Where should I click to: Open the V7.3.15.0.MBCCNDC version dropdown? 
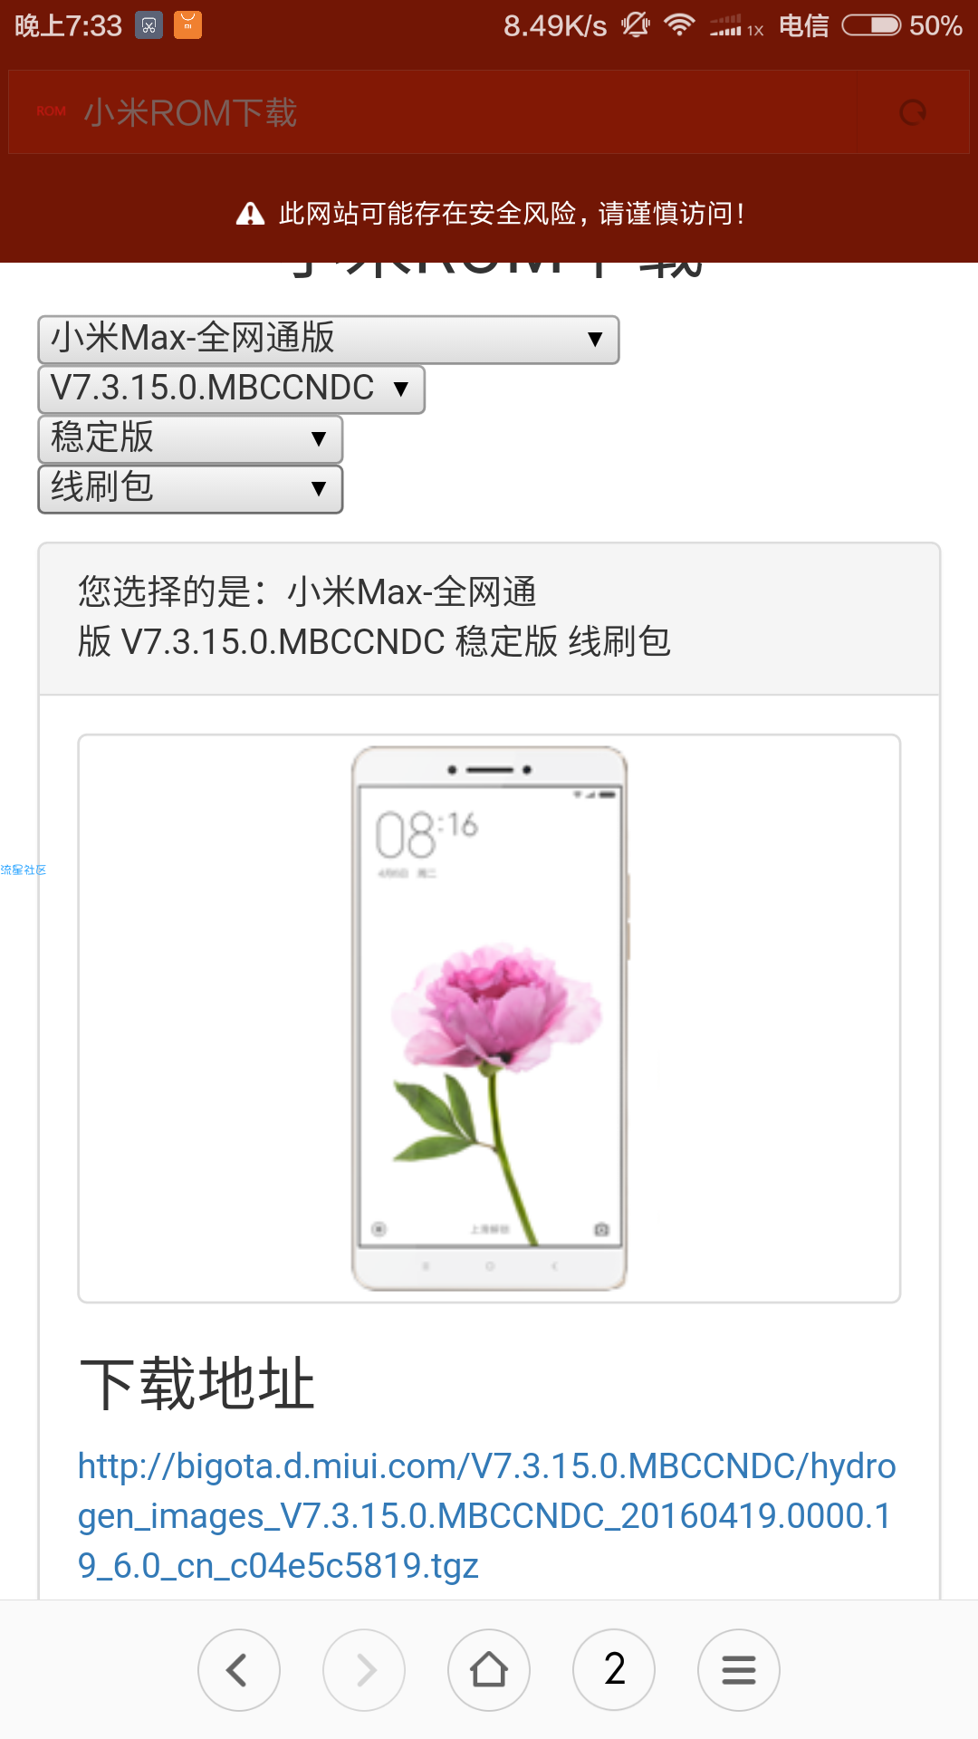(x=231, y=389)
